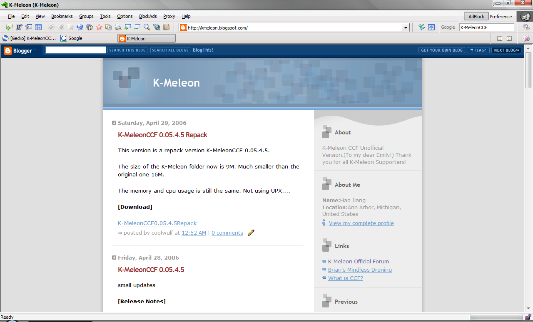Increase text size with the green plus icon
This screenshot has height=322, width=533.
click(127, 27)
